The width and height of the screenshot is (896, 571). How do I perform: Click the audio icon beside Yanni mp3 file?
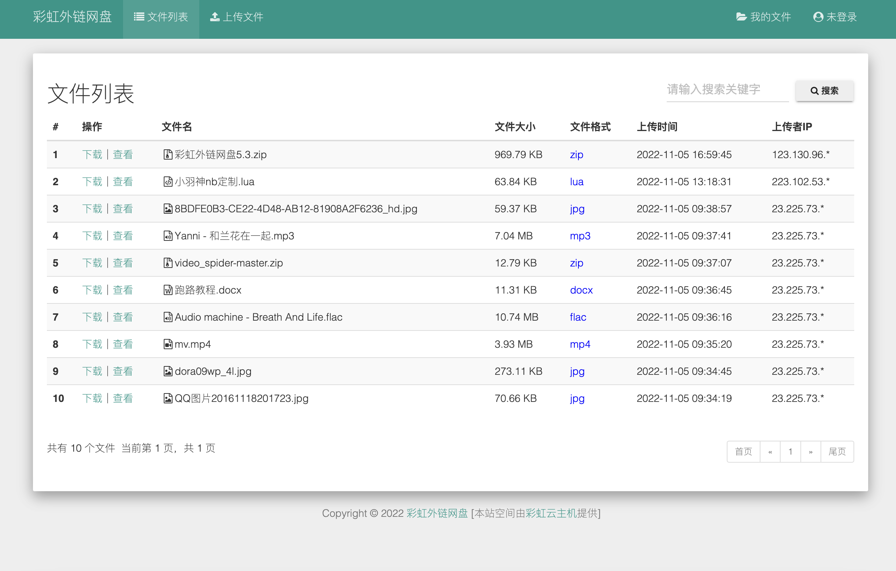[x=168, y=236]
